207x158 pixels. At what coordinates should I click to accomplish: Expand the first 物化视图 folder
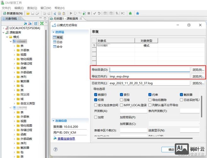(14, 59)
